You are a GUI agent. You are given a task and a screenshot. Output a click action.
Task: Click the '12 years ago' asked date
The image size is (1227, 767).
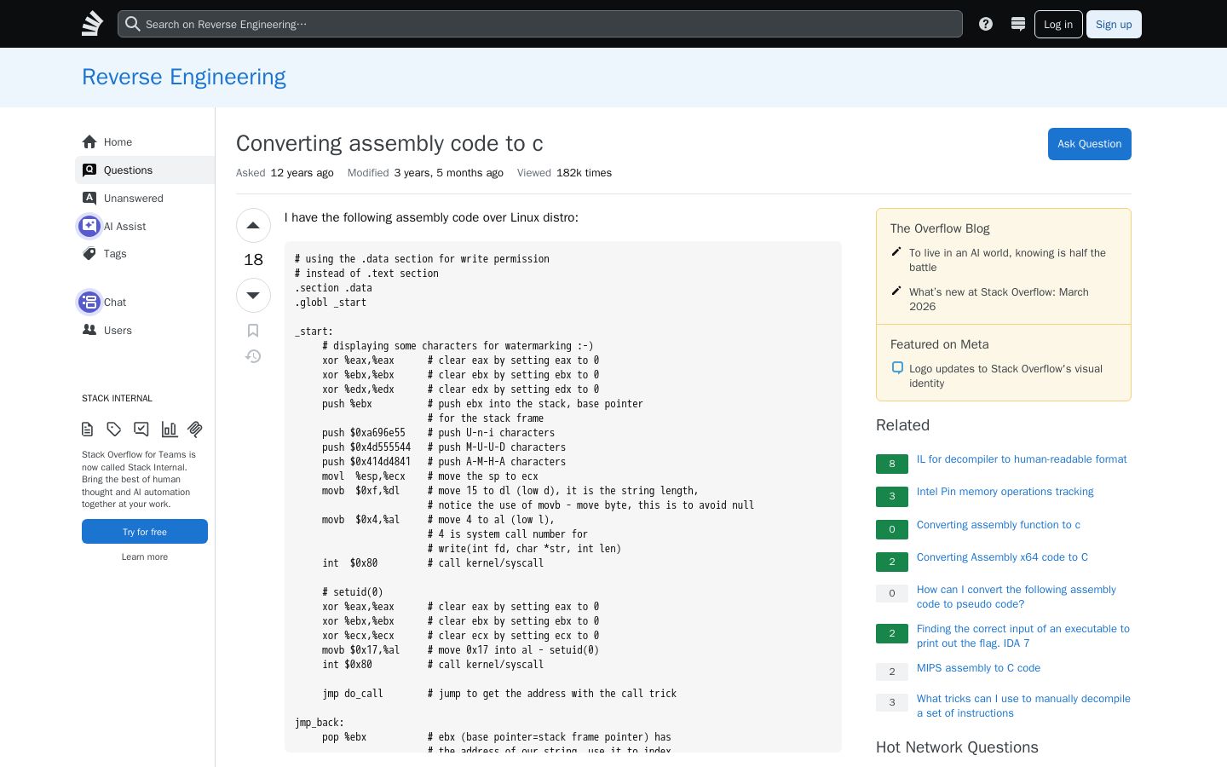(x=302, y=173)
